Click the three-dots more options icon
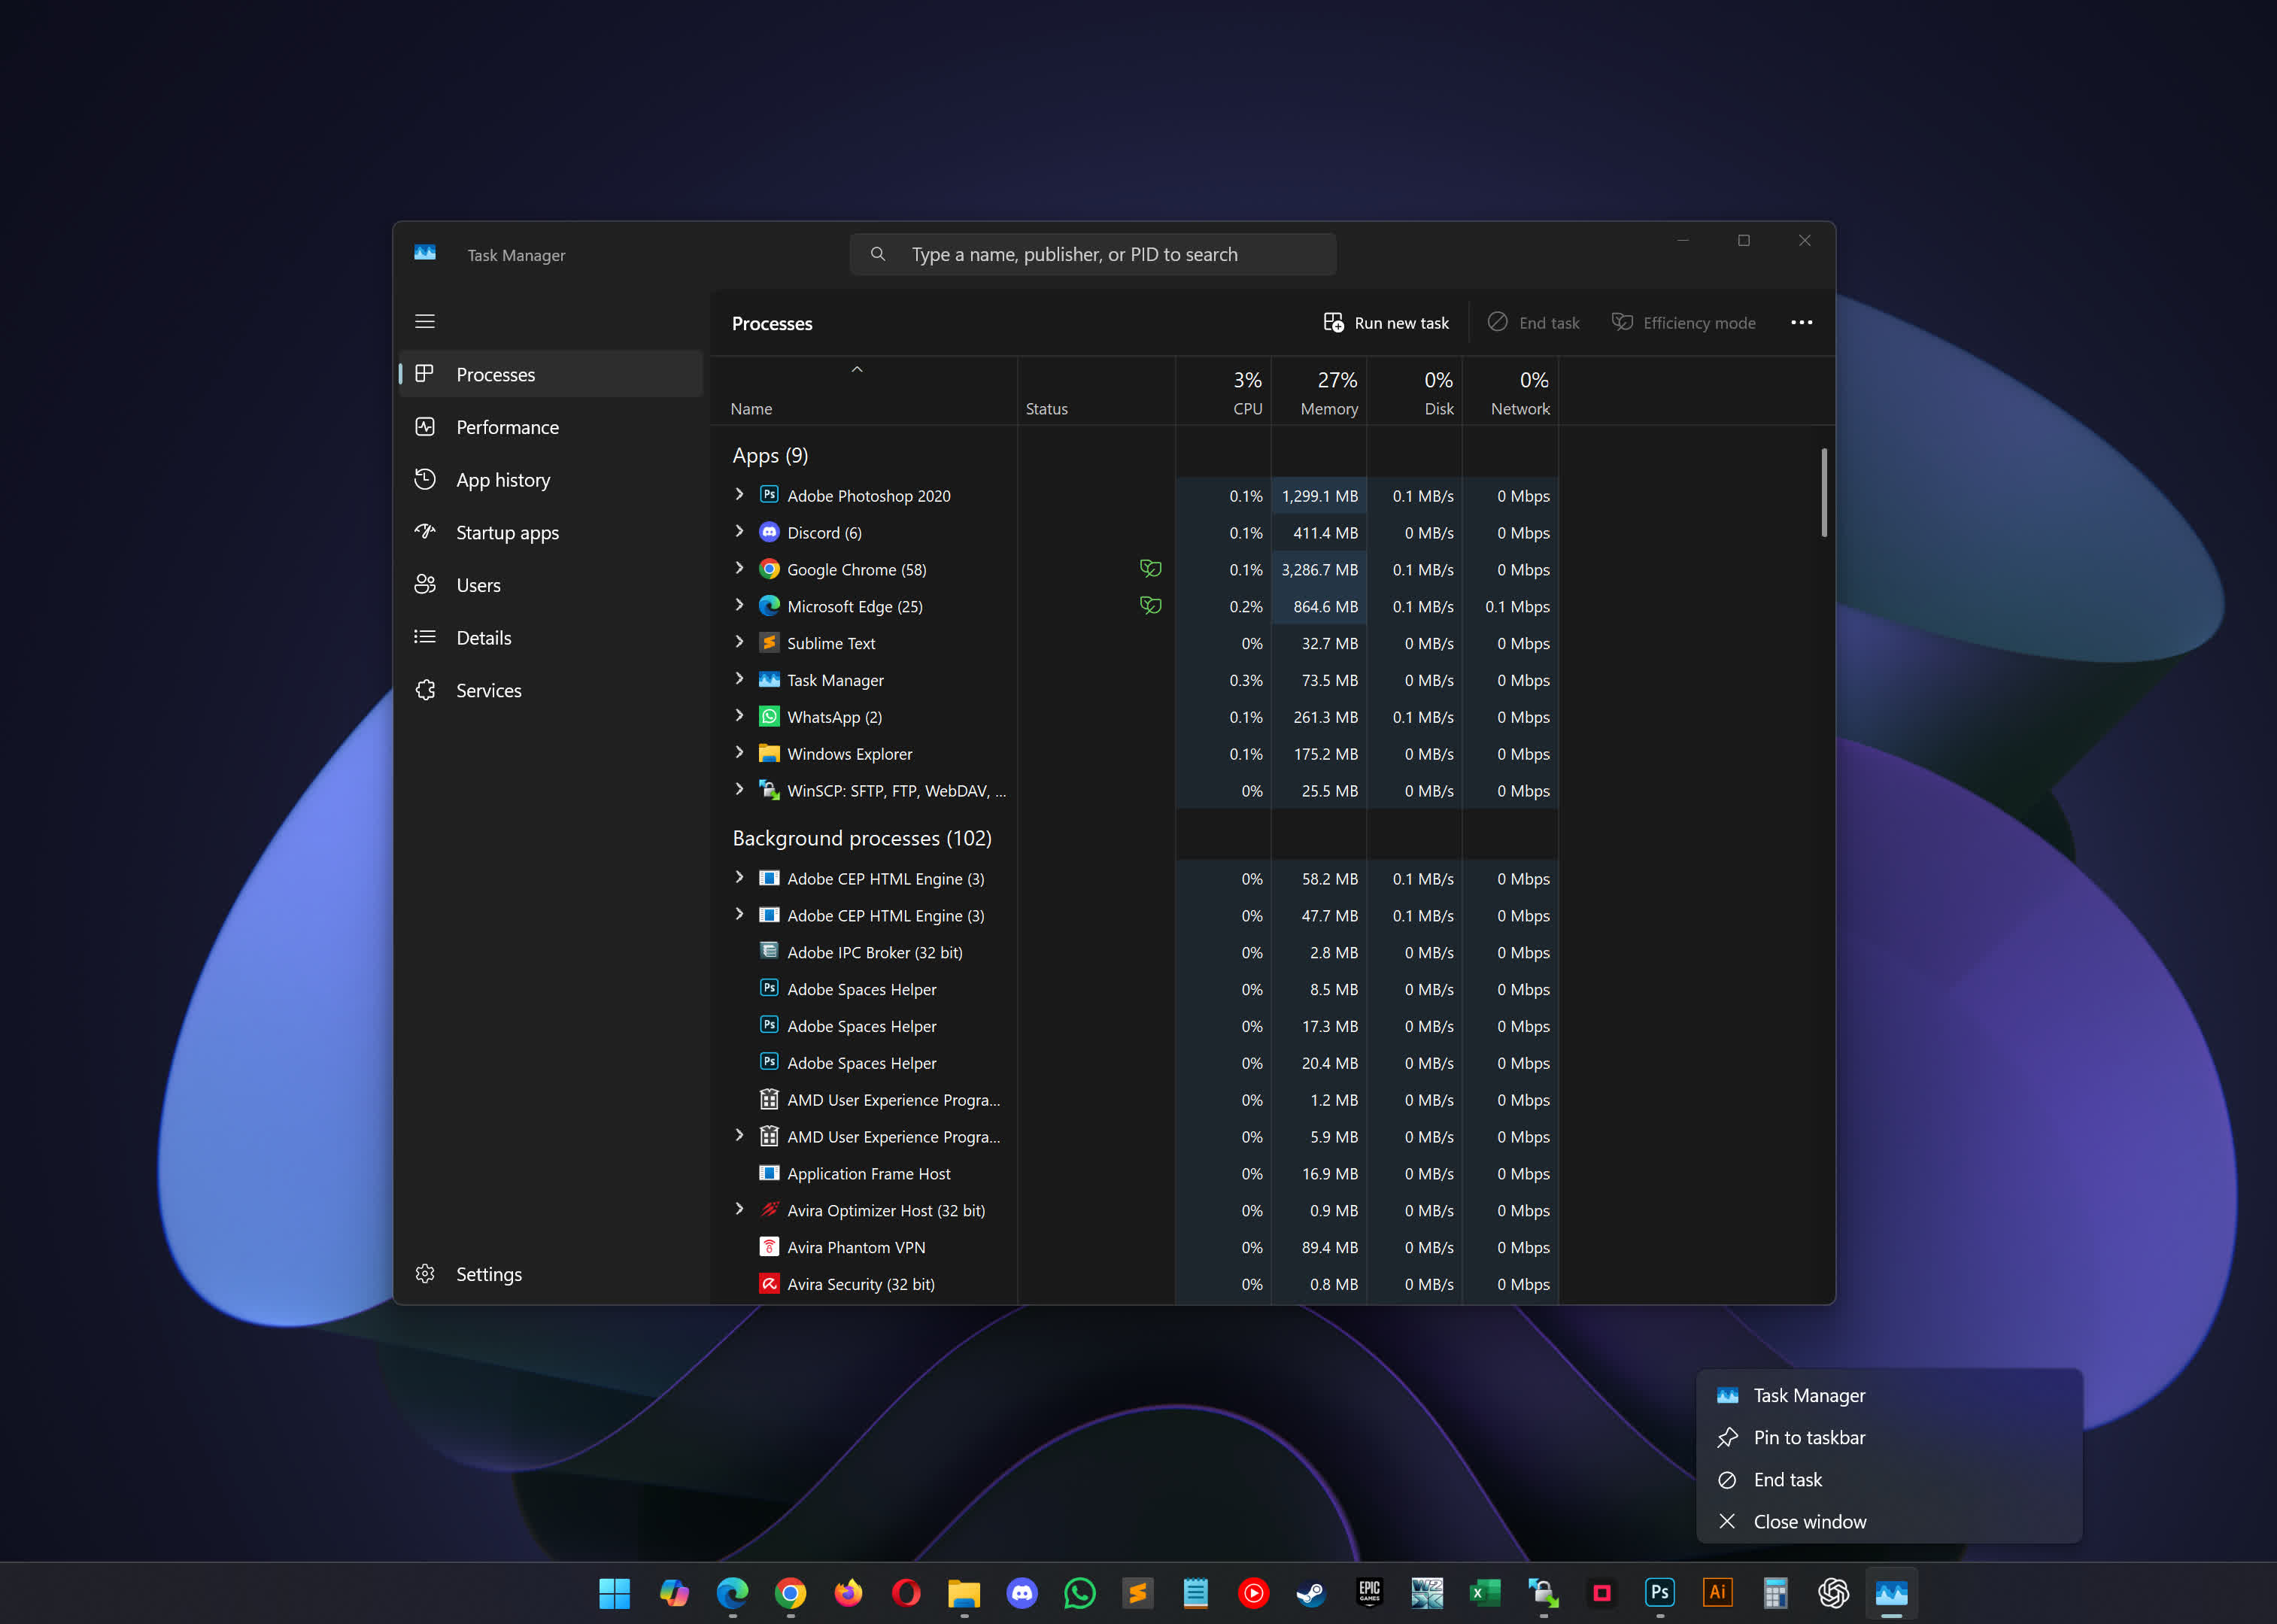This screenshot has height=1624, width=2277. point(1801,323)
